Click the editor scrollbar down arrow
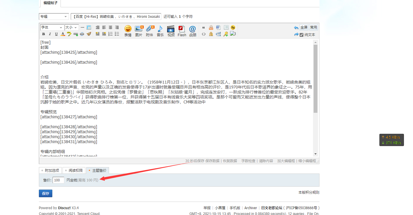 click(x=315, y=154)
